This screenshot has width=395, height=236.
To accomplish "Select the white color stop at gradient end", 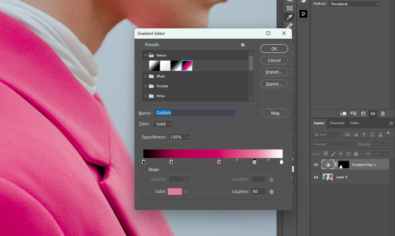I will pyautogui.click(x=281, y=161).
